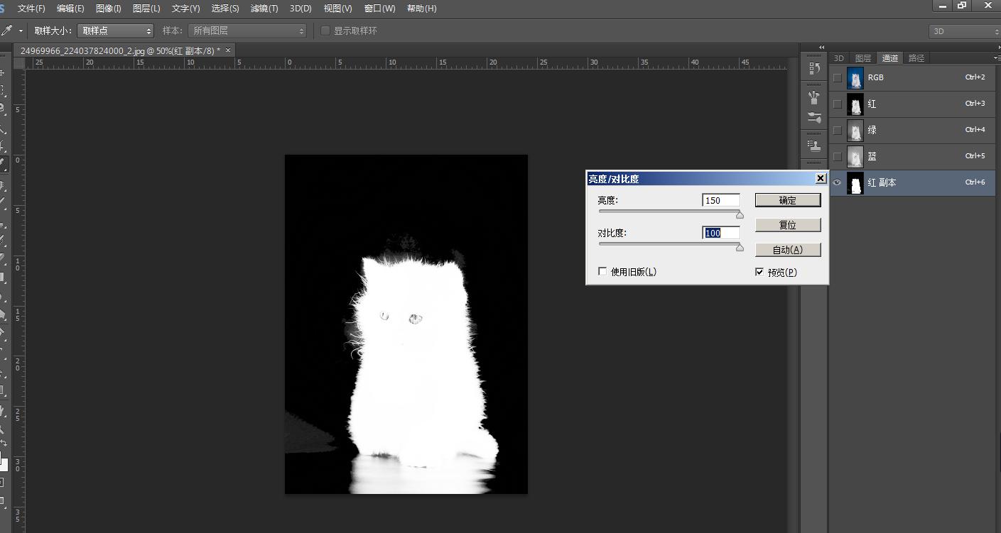Open the 3D(D) menu
The image size is (1001, 533).
click(301, 9)
